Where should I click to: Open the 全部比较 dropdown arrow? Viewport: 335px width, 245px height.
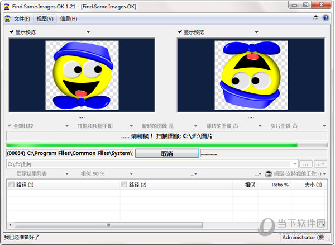pos(67,126)
